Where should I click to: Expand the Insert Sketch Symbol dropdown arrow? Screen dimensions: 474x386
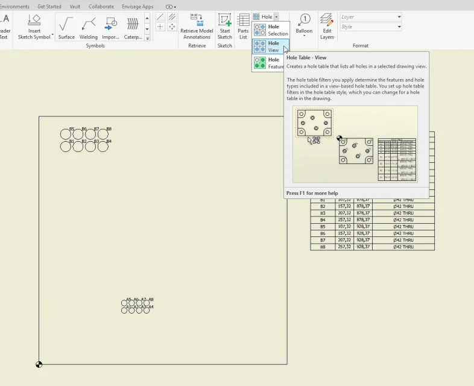click(x=52, y=34)
